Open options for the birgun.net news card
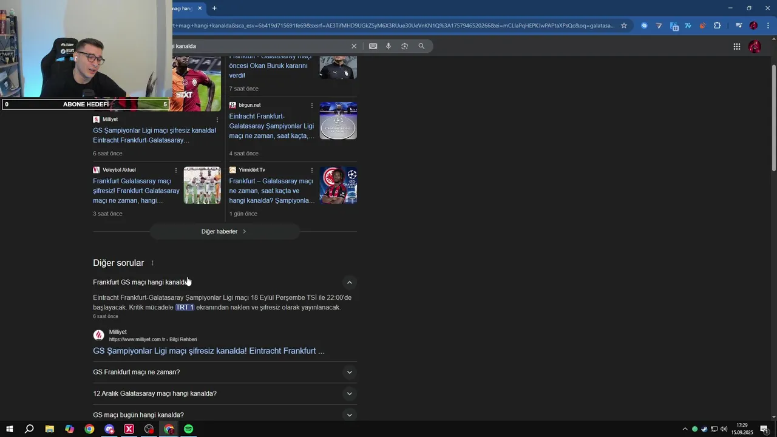Image resolution: width=777 pixels, height=437 pixels. pyautogui.click(x=312, y=105)
